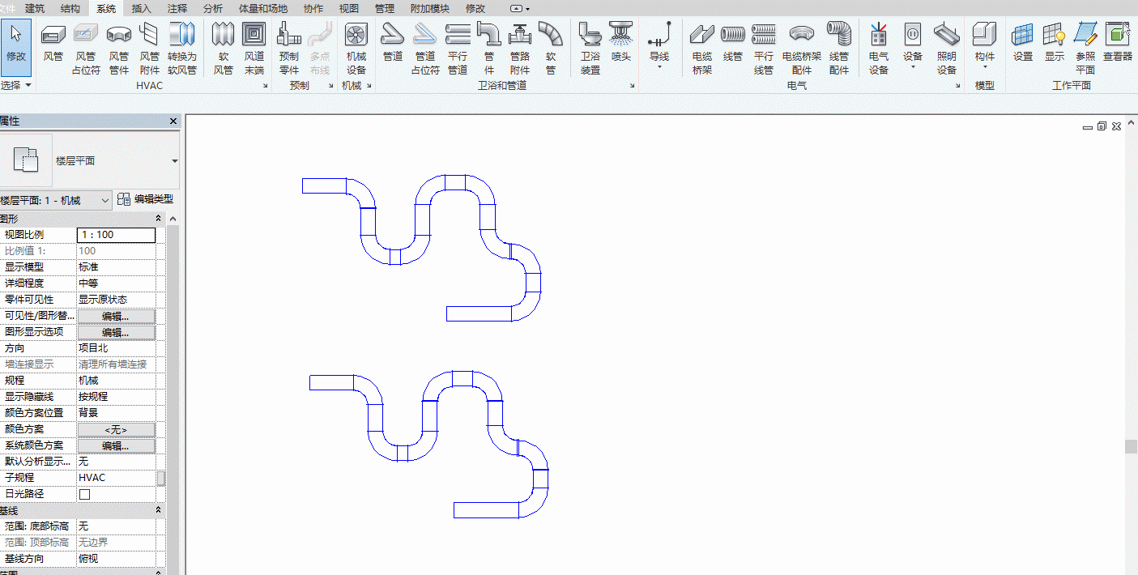
Task: Pick the 风管附件 duct accessory tool
Action: pos(150,47)
